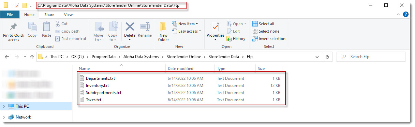The image size is (415, 127).
Task: Click Select all
Action: [x=263, y=24]
